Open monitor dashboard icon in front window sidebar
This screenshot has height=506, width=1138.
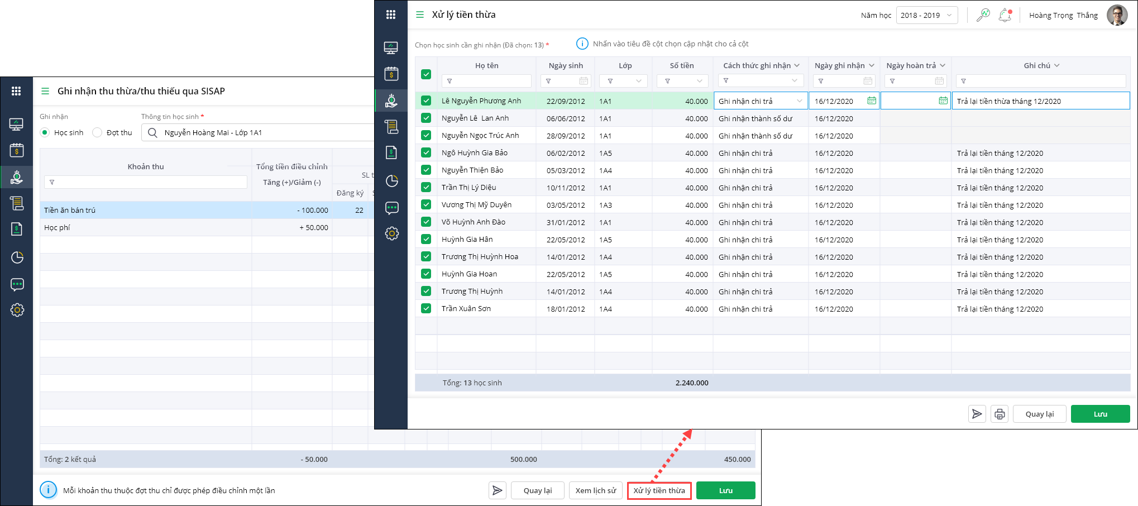pos(391,48)
